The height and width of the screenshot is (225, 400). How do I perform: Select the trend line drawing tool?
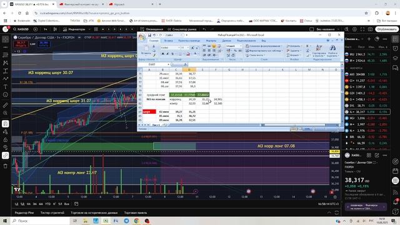point(6,47)
